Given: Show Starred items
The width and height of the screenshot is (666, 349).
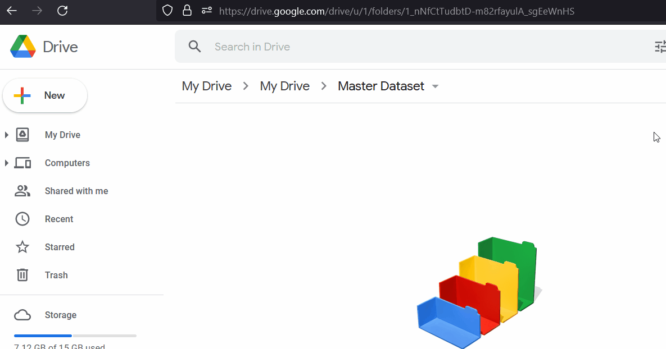Looking at the screenshot, I should tap(60, 247).
